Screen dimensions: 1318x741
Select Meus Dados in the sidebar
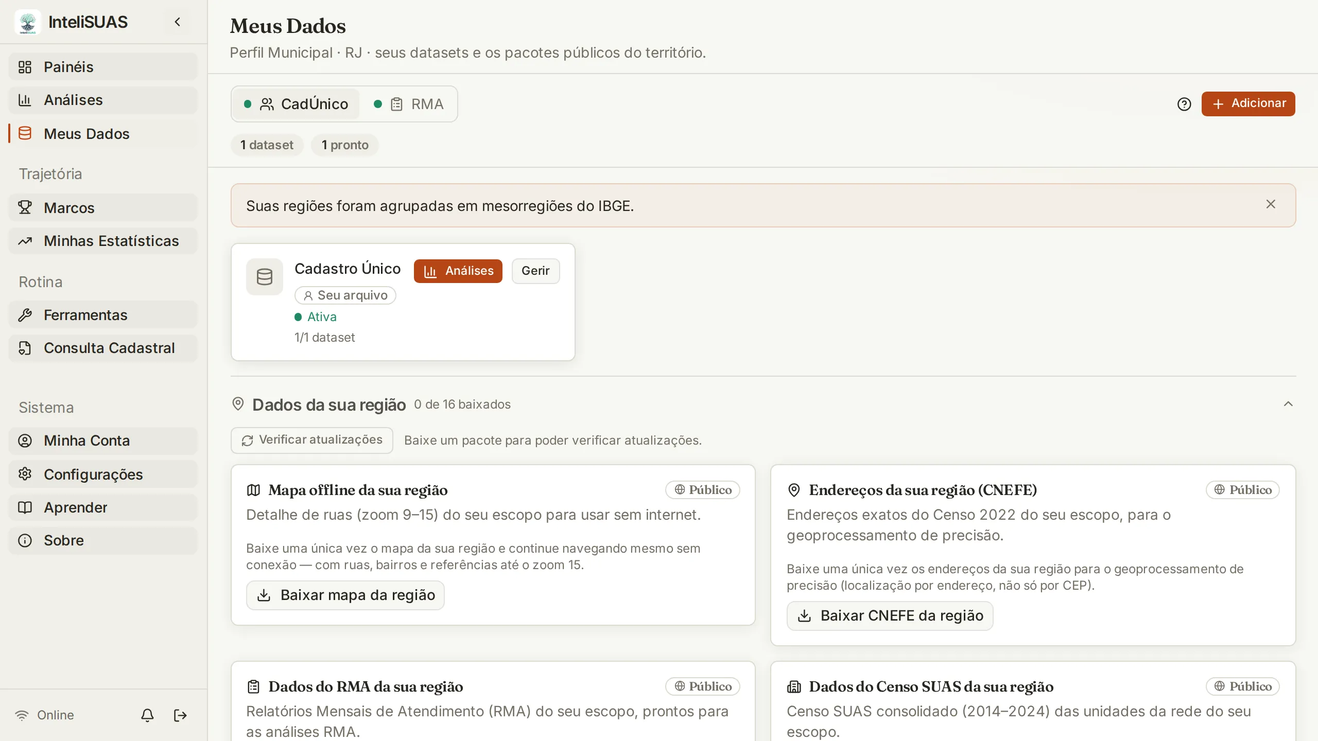(x=103, y=134)
